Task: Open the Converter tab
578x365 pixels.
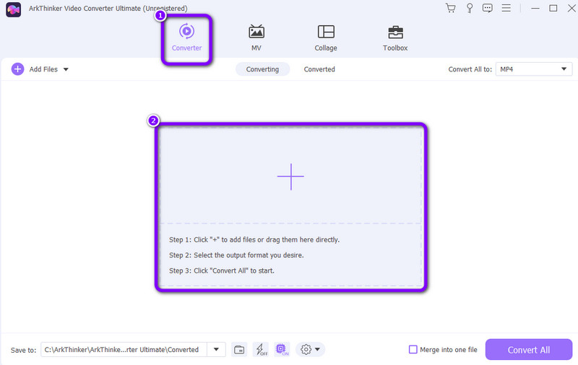Action: 186,38
